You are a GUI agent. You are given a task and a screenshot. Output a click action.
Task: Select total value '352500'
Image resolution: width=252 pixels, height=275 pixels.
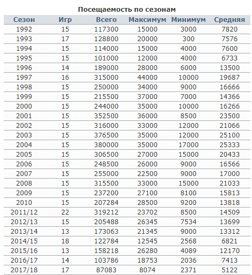(x=106, y=116)
